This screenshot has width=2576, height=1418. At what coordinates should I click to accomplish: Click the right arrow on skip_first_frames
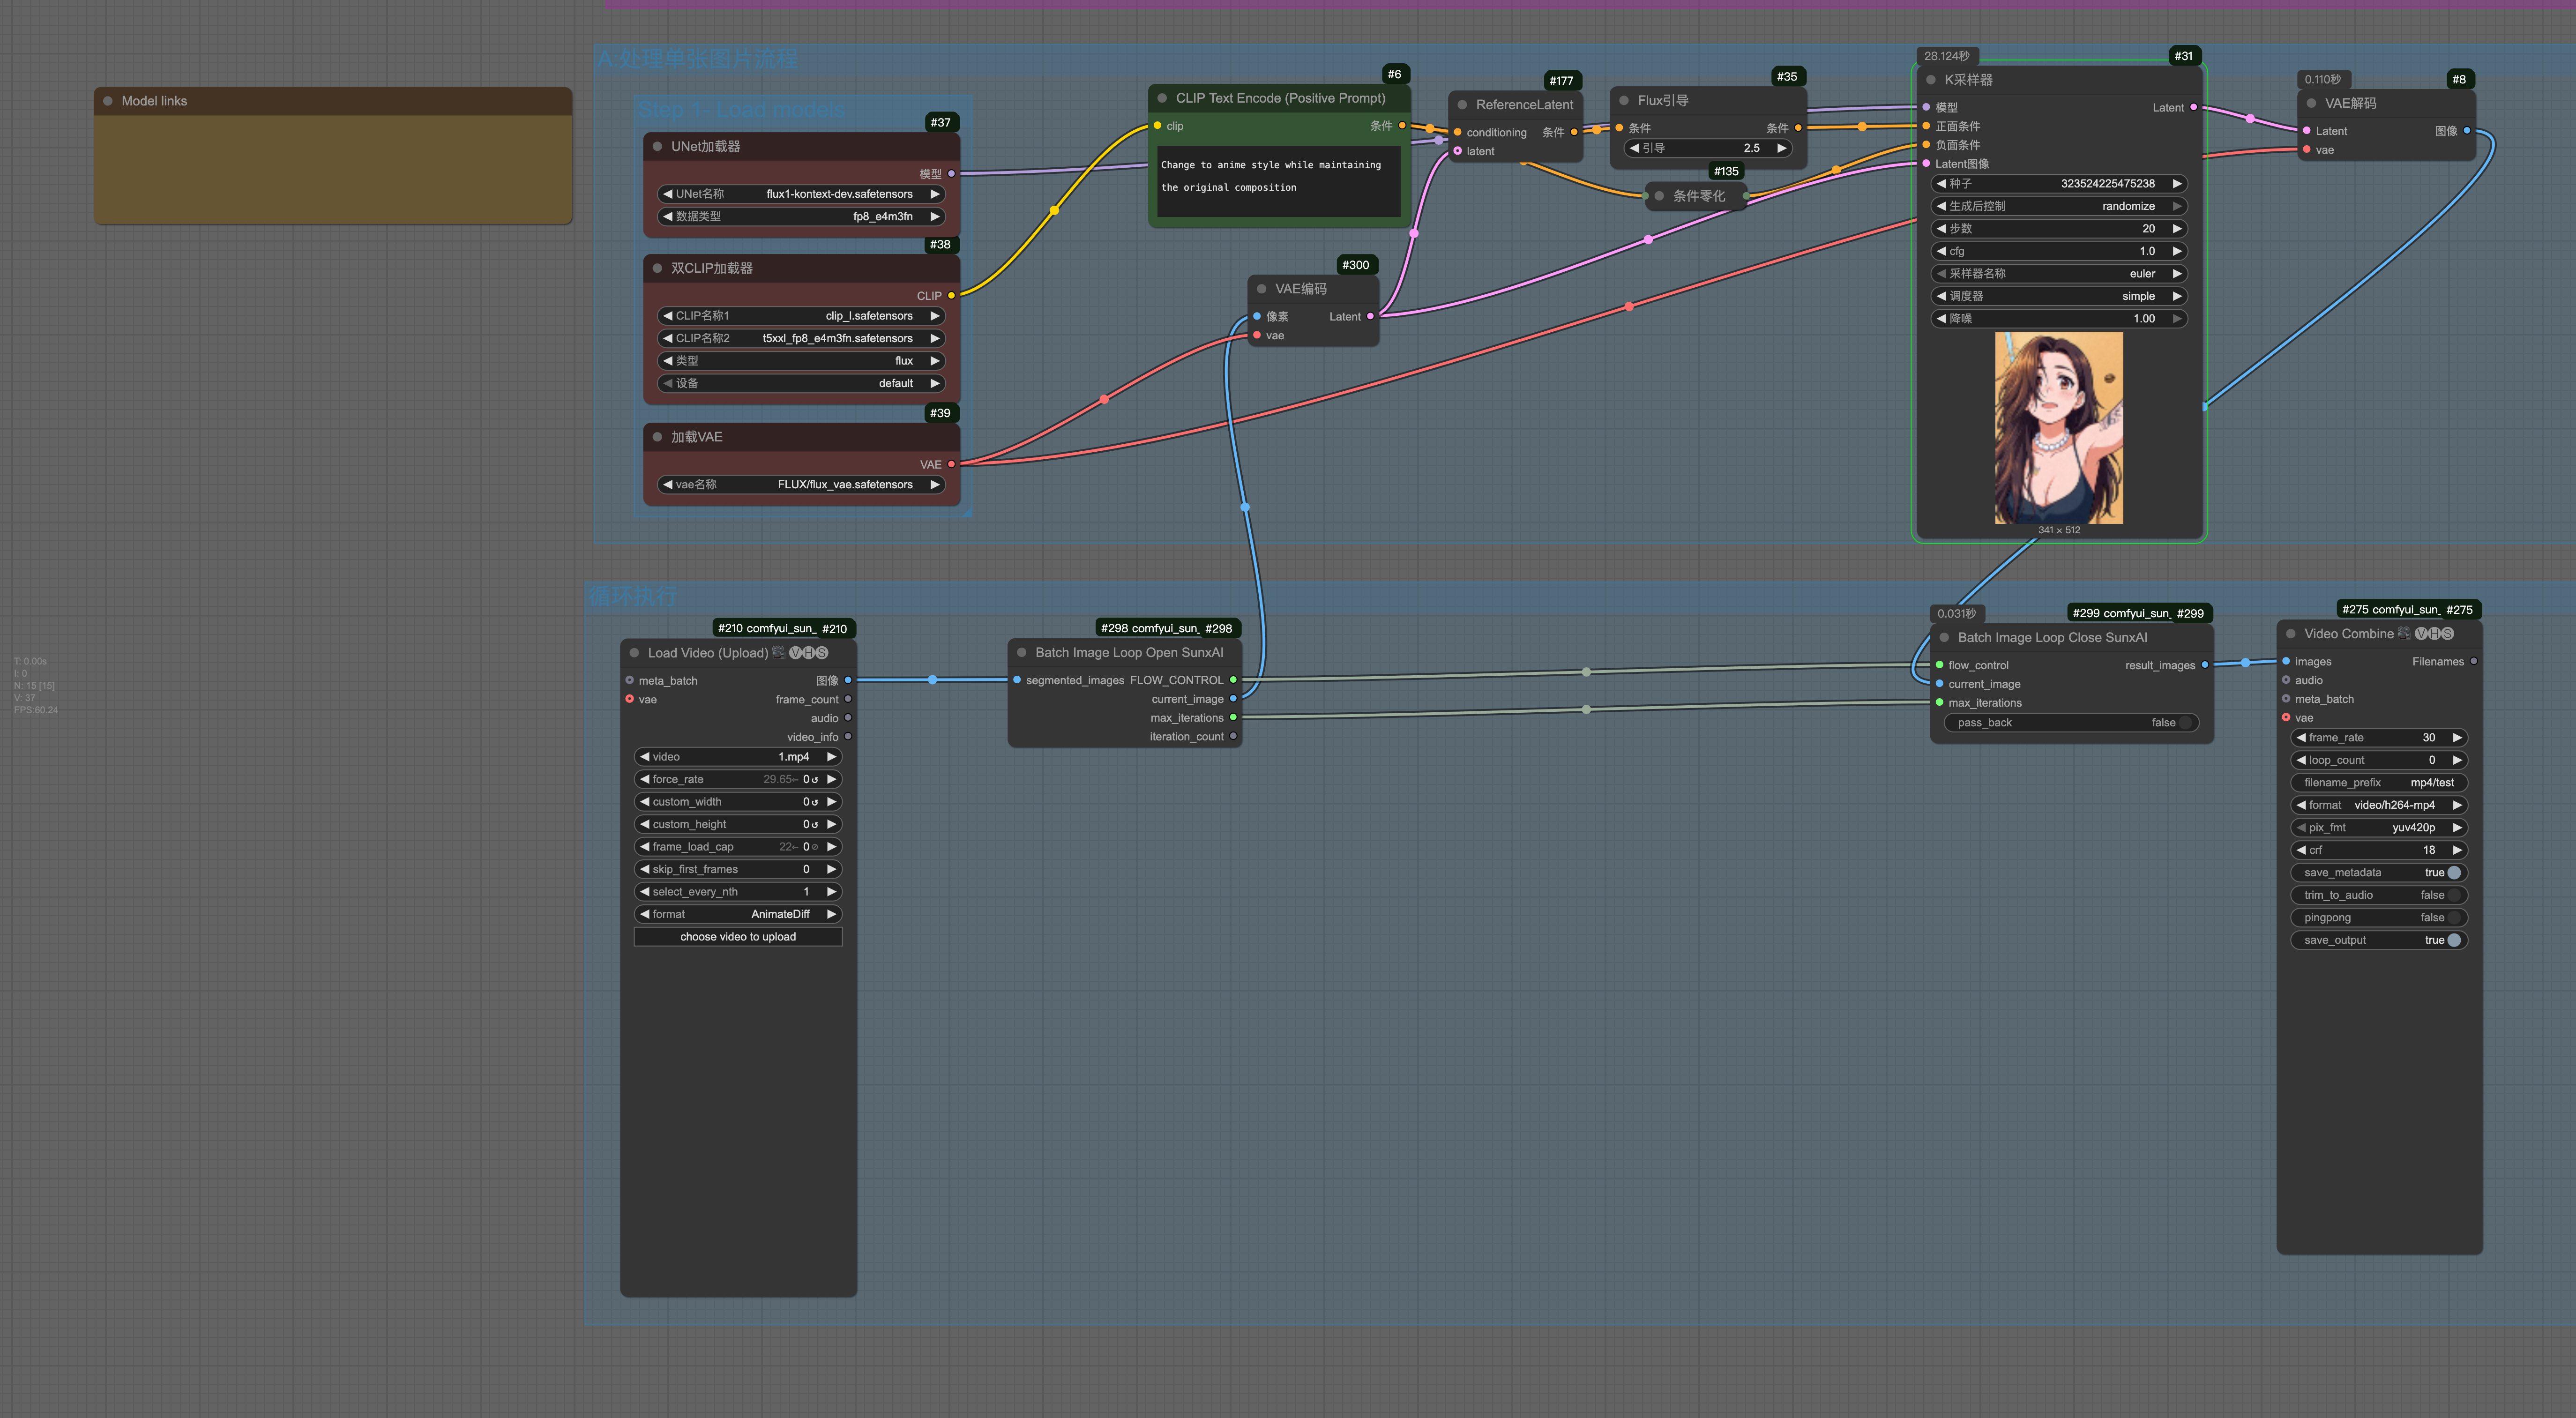[831, 869]
